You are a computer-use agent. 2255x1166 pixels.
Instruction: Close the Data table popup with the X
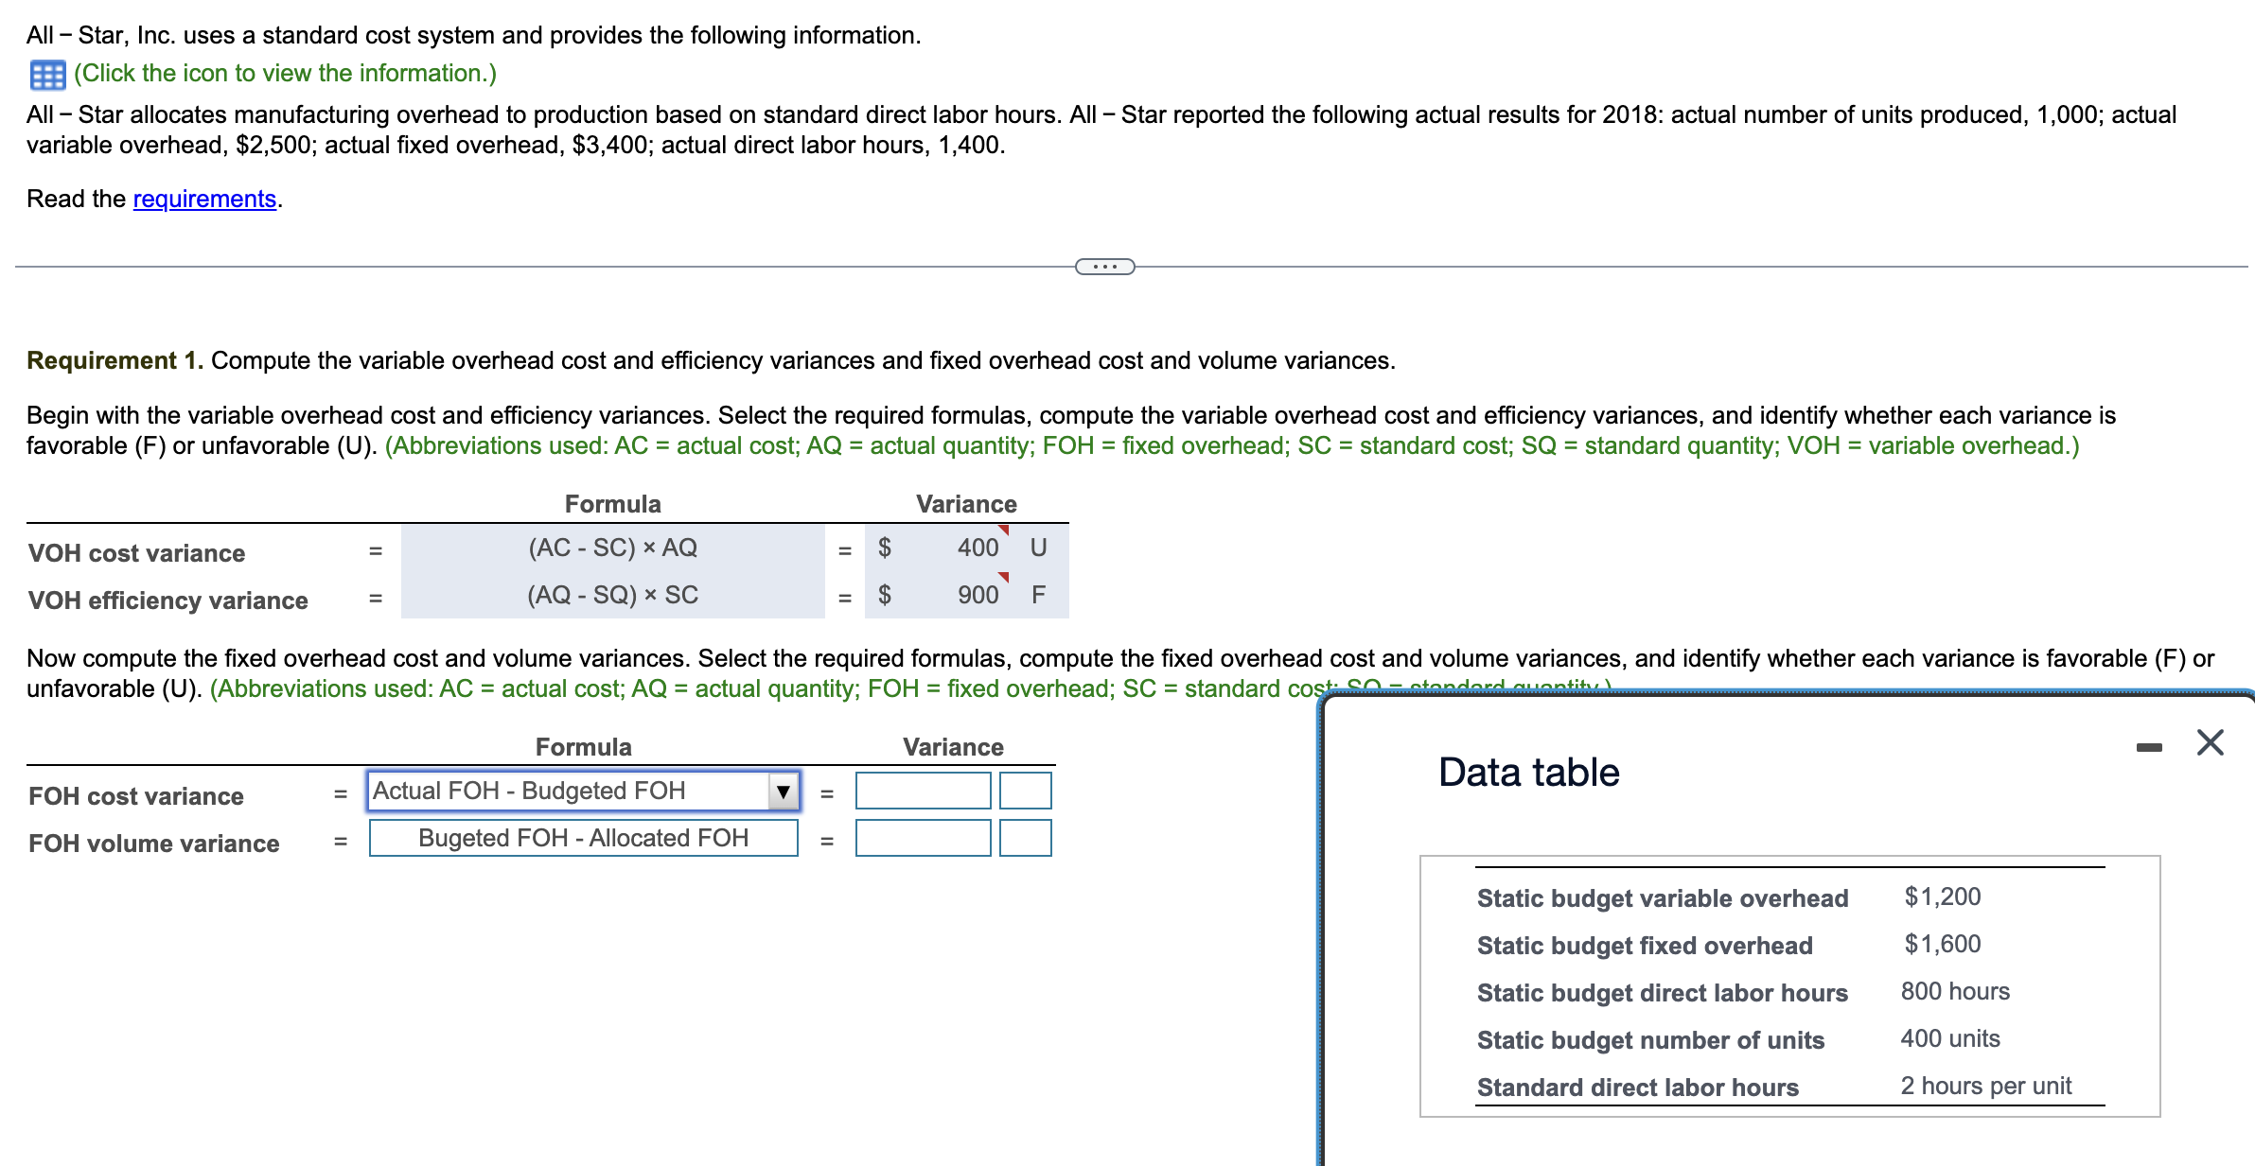pos(2211,743)
